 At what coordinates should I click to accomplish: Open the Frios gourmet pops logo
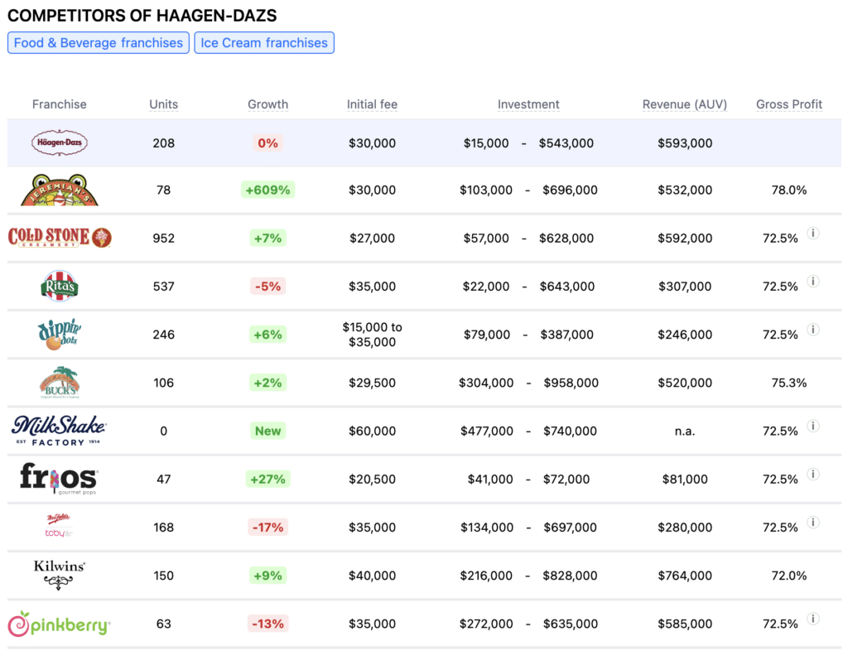59,479
